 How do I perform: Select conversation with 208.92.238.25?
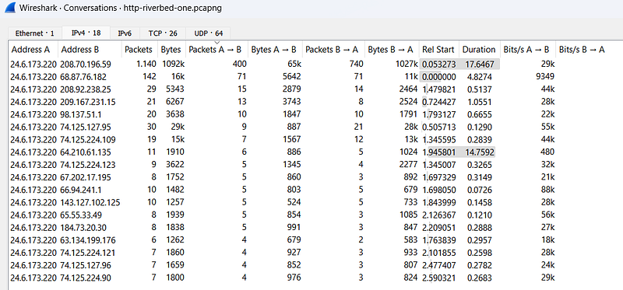click(315, 89)
